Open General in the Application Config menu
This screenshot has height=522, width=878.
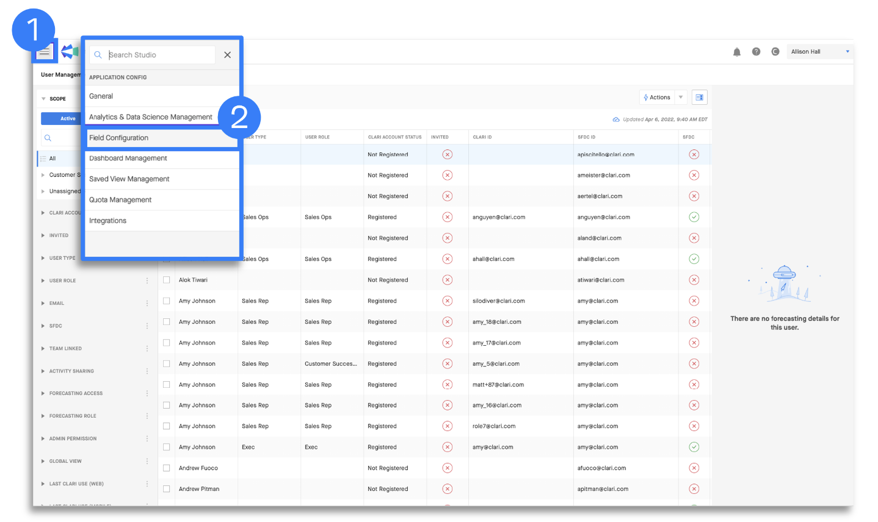[162, 96]
